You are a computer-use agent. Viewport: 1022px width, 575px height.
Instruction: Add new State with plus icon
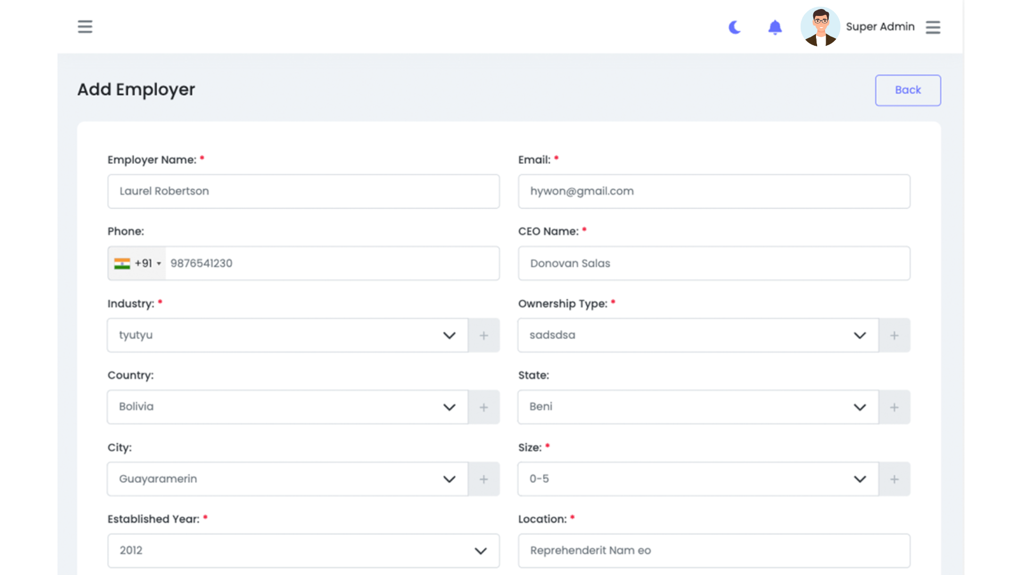(894, 407)
